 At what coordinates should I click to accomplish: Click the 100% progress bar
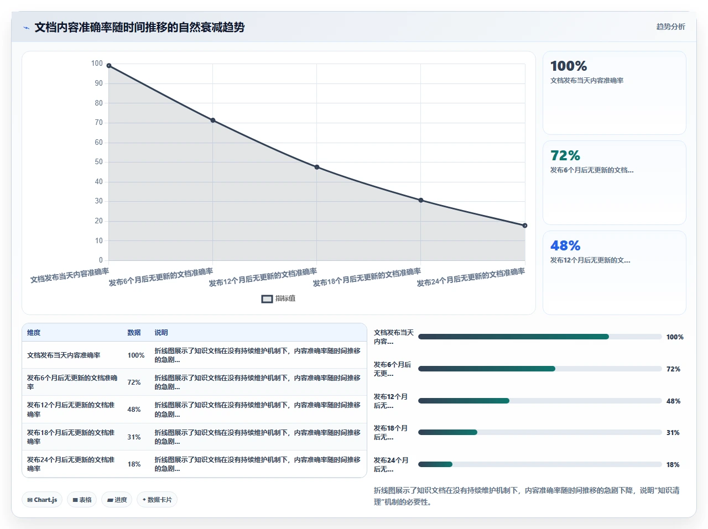pyautogui.click(x=540, y=337)
